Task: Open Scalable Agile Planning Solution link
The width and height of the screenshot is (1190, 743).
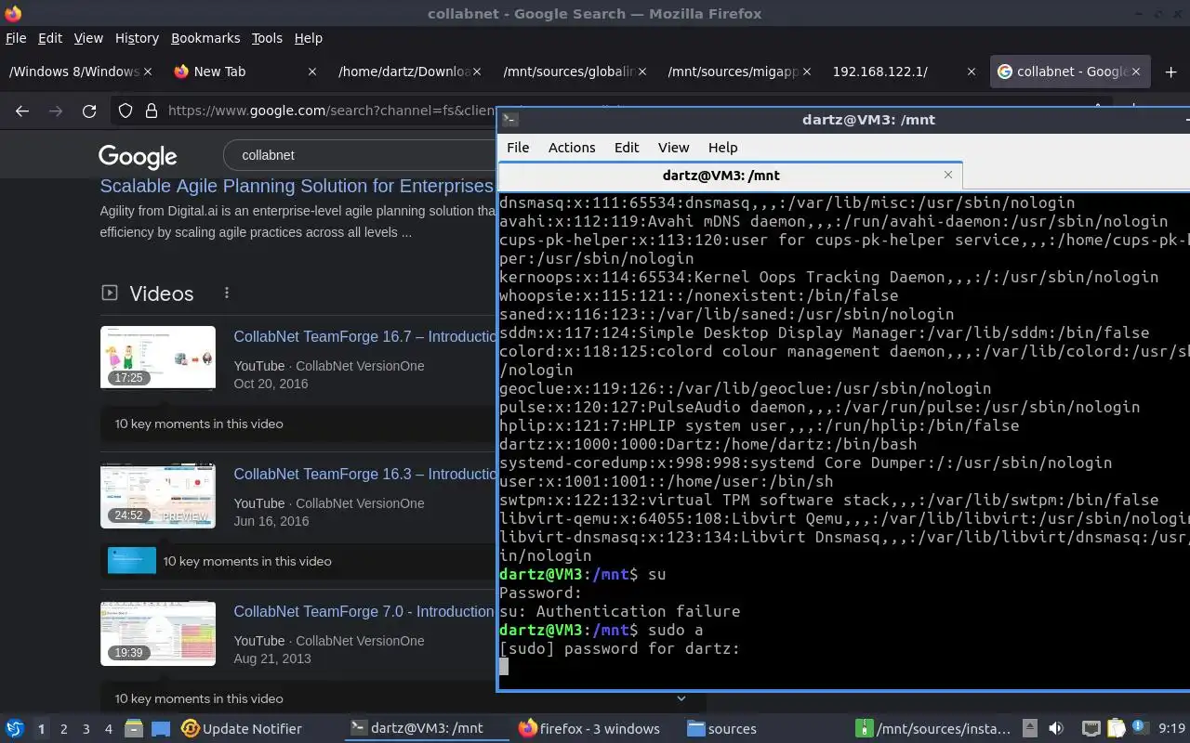Action: pyautogui.click(x=297, y=187)
